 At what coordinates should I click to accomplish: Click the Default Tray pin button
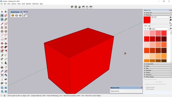click(x=169, y=10)
